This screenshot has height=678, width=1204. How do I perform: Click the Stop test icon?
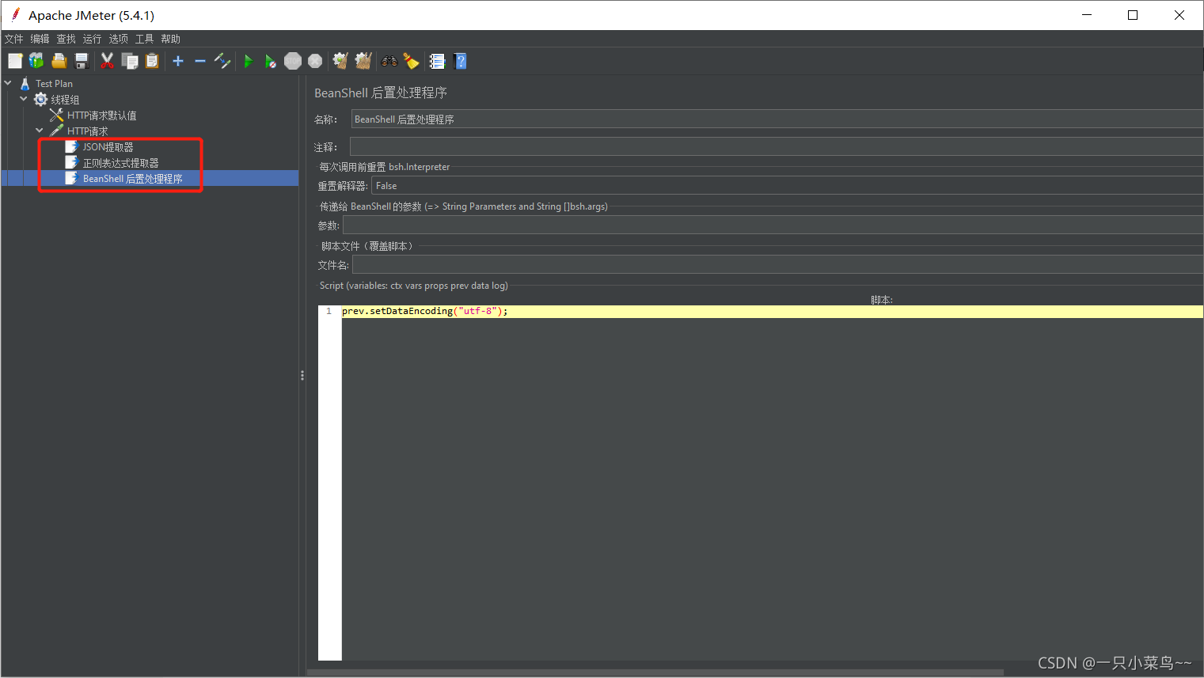point(293,61)
